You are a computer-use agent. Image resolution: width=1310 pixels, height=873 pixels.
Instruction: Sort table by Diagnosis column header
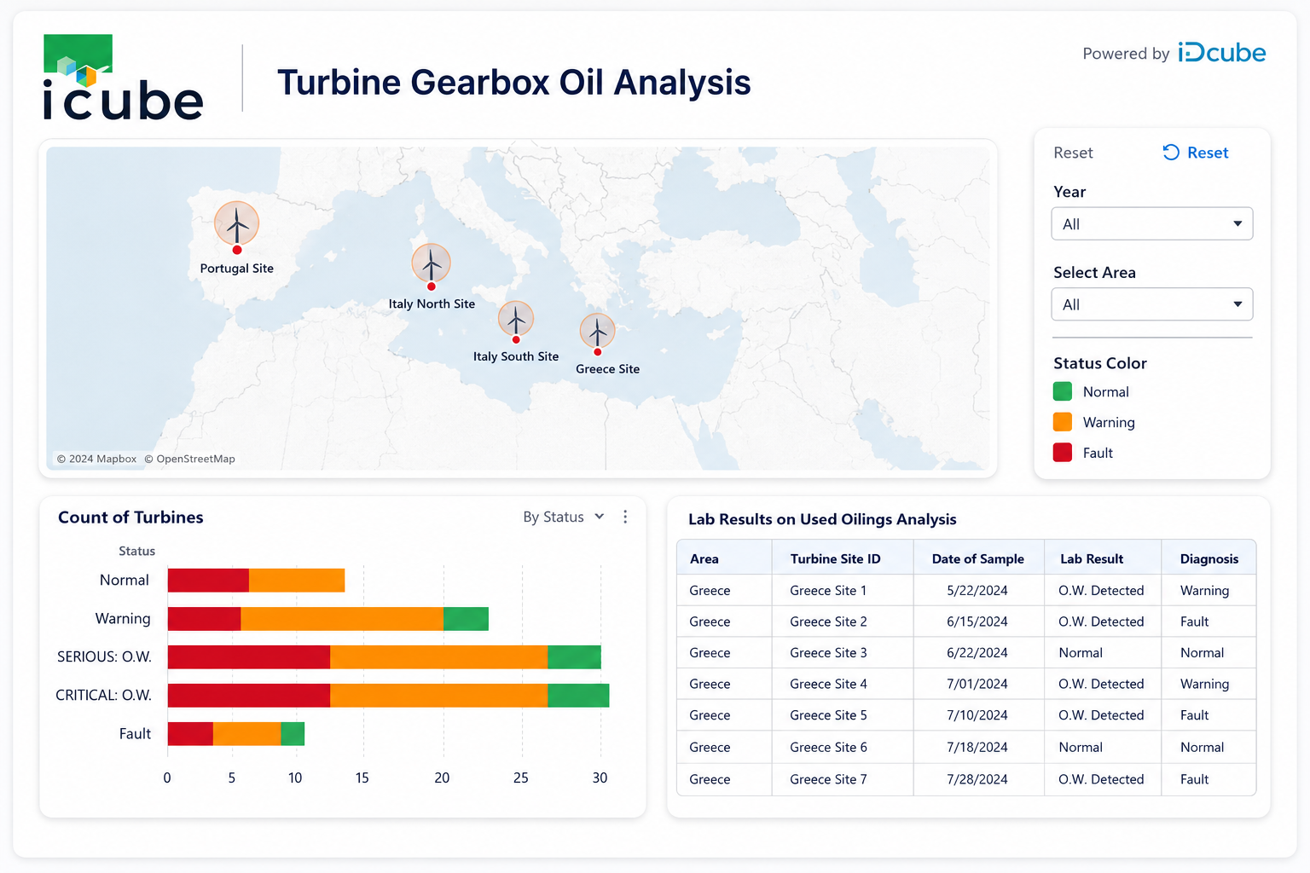point(1209,558)
